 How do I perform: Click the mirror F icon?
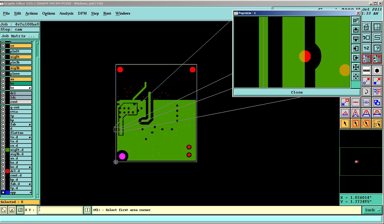[377, 92]
